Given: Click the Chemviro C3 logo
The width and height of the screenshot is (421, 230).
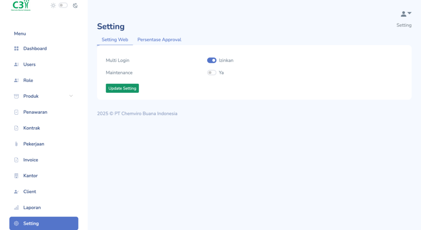Looking at the screenshot, I should [21, 5].
